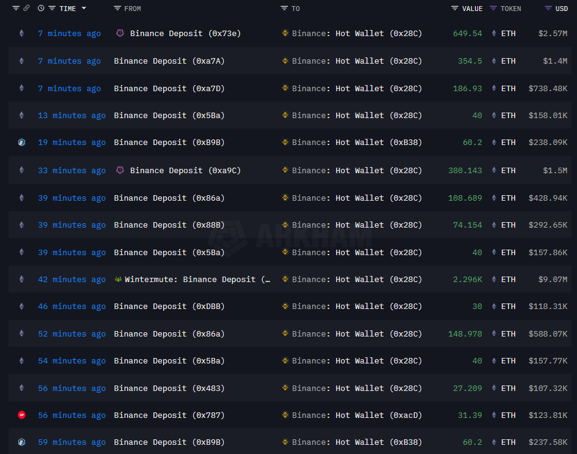Click the blue chain icon on the 59 minutes ago row
Screen dimensions: 577x454
pos(22,442)
